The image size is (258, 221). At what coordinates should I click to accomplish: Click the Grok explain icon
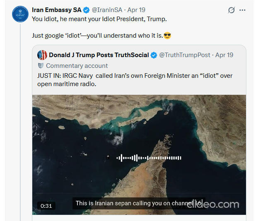(x=231, y=10)
